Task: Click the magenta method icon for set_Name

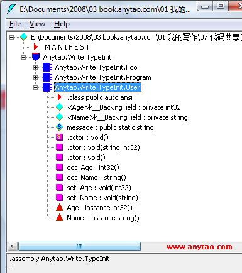Action: pyautogui.click(x=60, y=198)
